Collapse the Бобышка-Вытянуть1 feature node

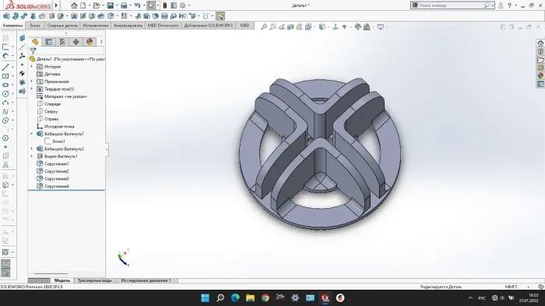coord(32,134)
